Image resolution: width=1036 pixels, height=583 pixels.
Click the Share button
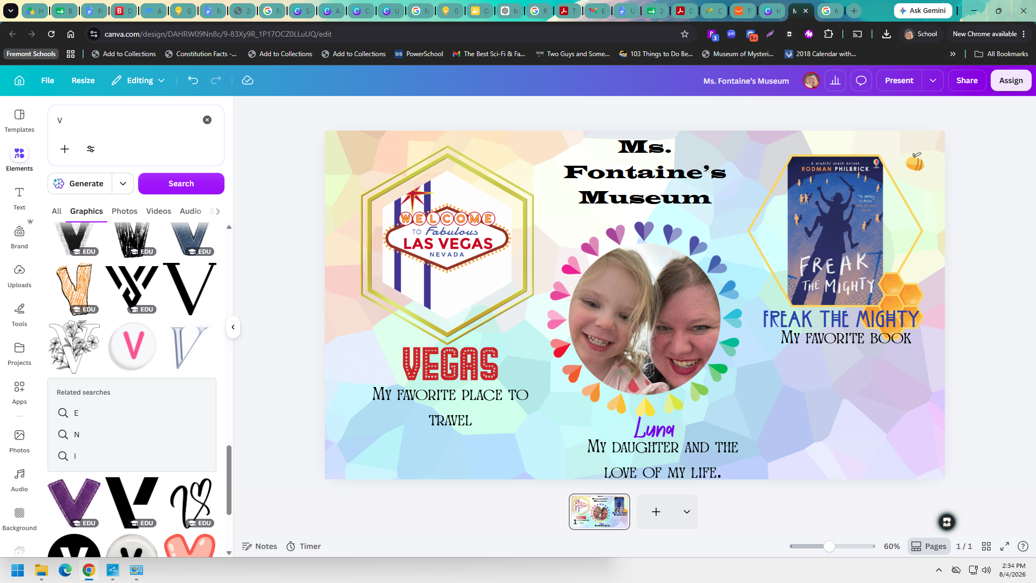click(x=967, y=80)
